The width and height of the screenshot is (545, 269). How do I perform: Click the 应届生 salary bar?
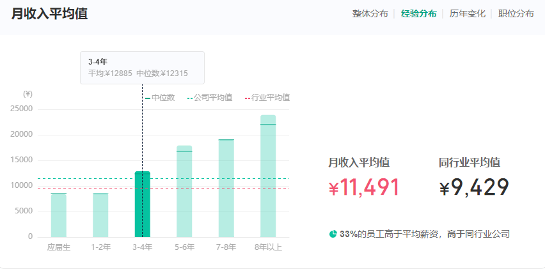(x=59, y=215)
